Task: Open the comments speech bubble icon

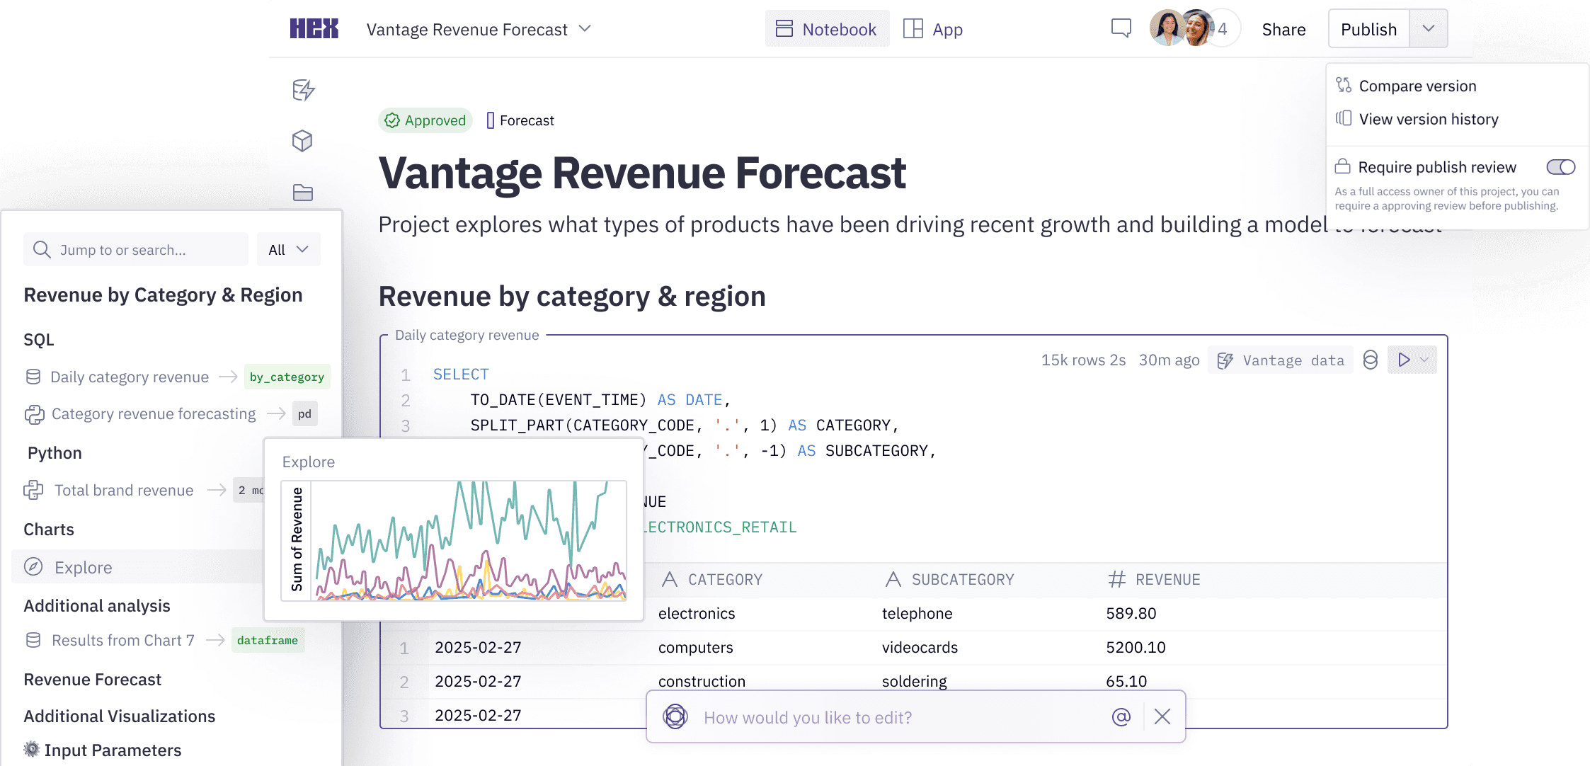Action: (x=1121, y=29)
